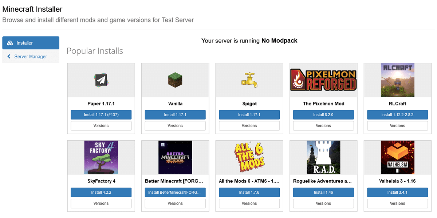
Task: Install Pixelmon Mod 8.2.0
Action: [323, 115]
